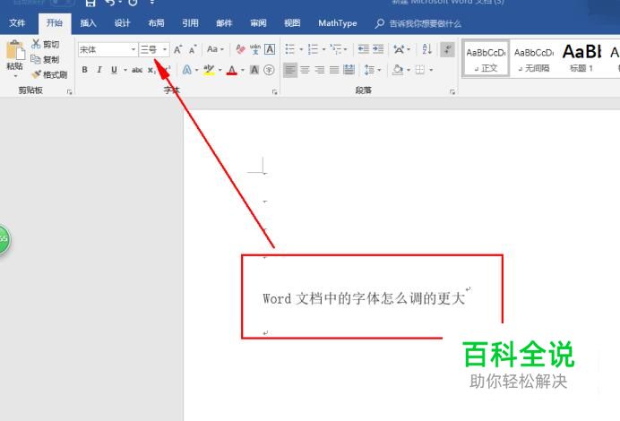Right-align the paragraph

click(320, 70)
